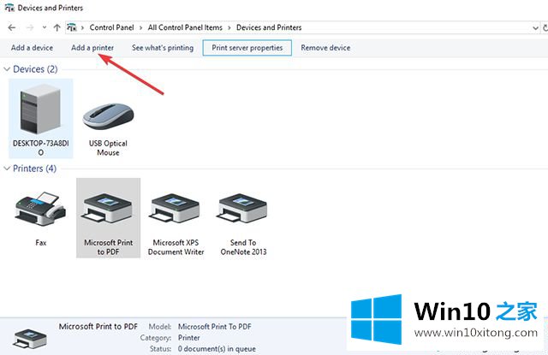
Task: Open See what's printing
Action: click(163, 48)
